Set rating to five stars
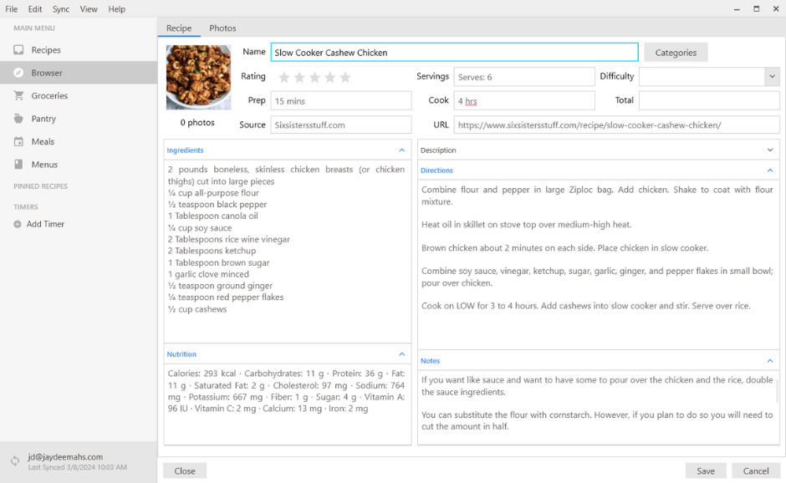This screenshot has height=483, width=786. pos(345,77)
